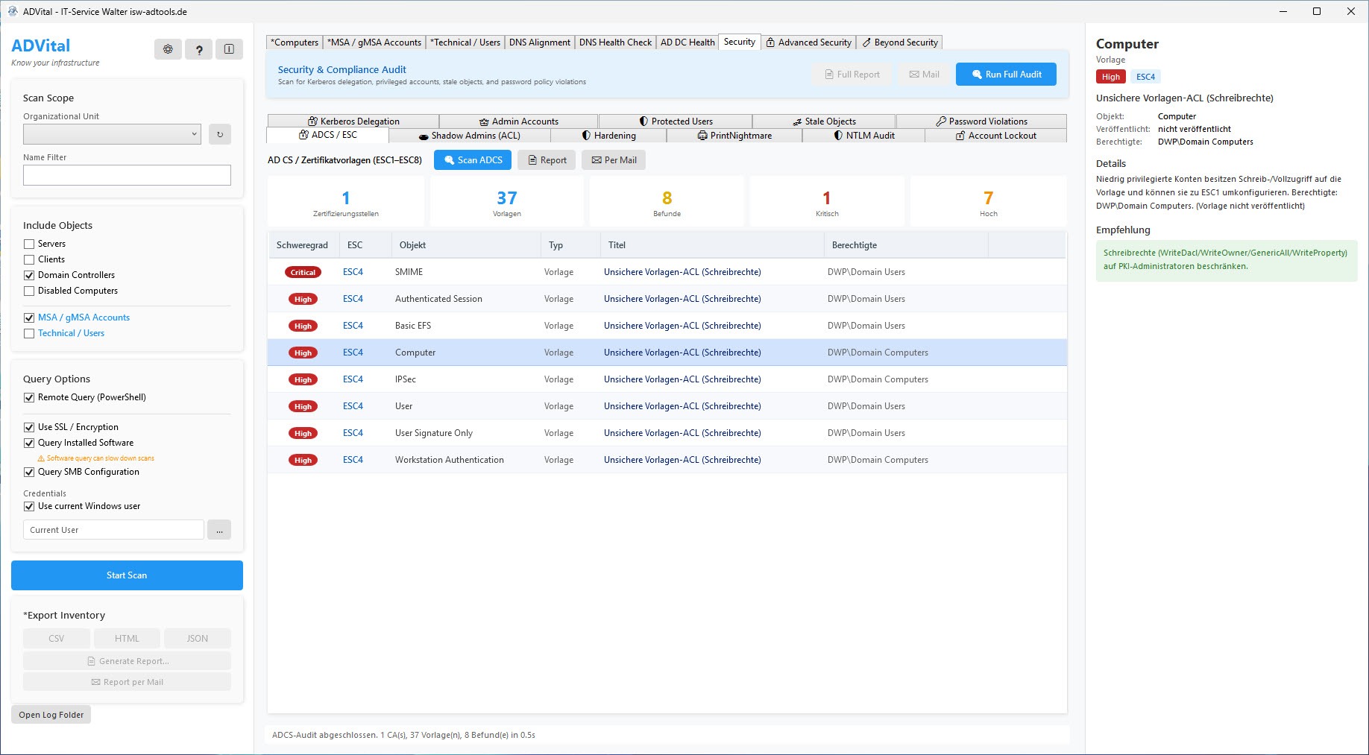Click into the Name Filter field

[127, 175]
